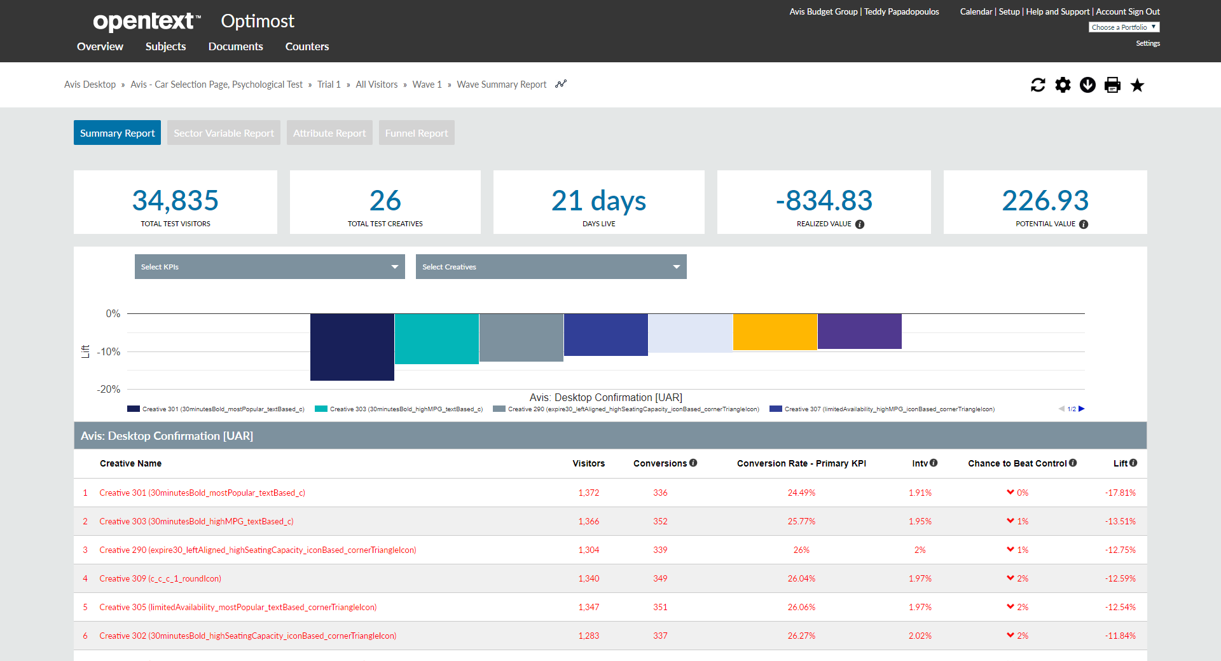Open the Realized Value info tooltip

[x=860, y=224]
